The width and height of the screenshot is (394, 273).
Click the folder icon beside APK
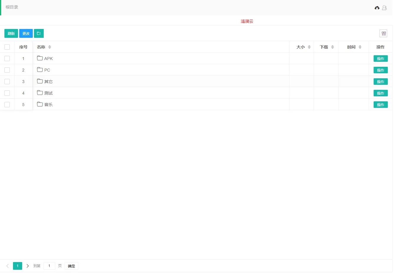(40, 58)
